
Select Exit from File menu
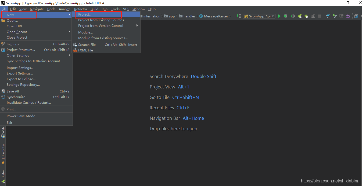point(36,122)
